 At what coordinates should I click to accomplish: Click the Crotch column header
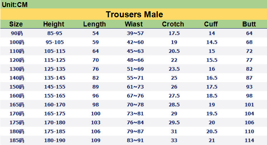point(173,24)
